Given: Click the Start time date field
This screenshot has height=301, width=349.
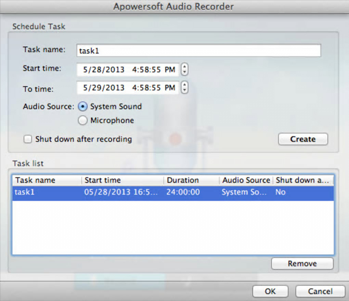Looking at the screenshot, I should pyautogui.click(x=128, y=70).
